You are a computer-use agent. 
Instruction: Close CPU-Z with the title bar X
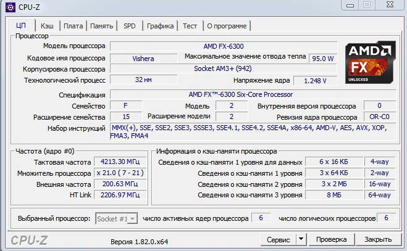390,5
